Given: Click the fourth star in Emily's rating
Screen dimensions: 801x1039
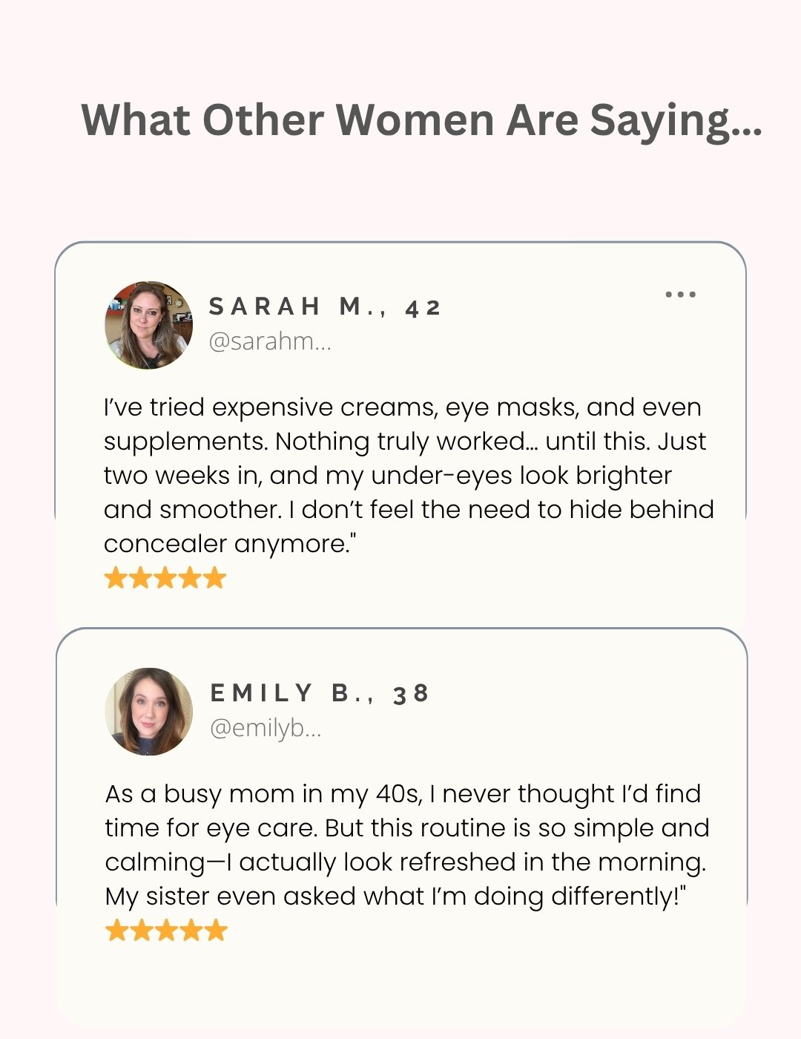Looking at the screenshot, I should coord(191,930).
